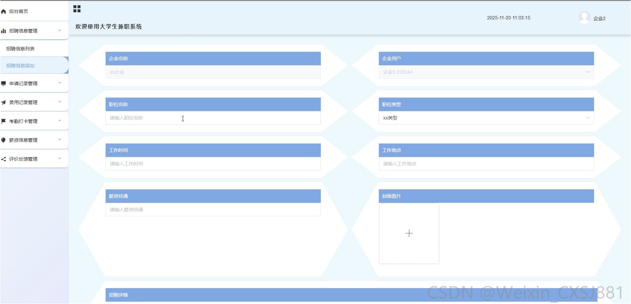This screenshot has width=631, height=304.
Task: Toggle the sidebar with the grid icon
Action: pyautogui.click(x=77, y=9)
